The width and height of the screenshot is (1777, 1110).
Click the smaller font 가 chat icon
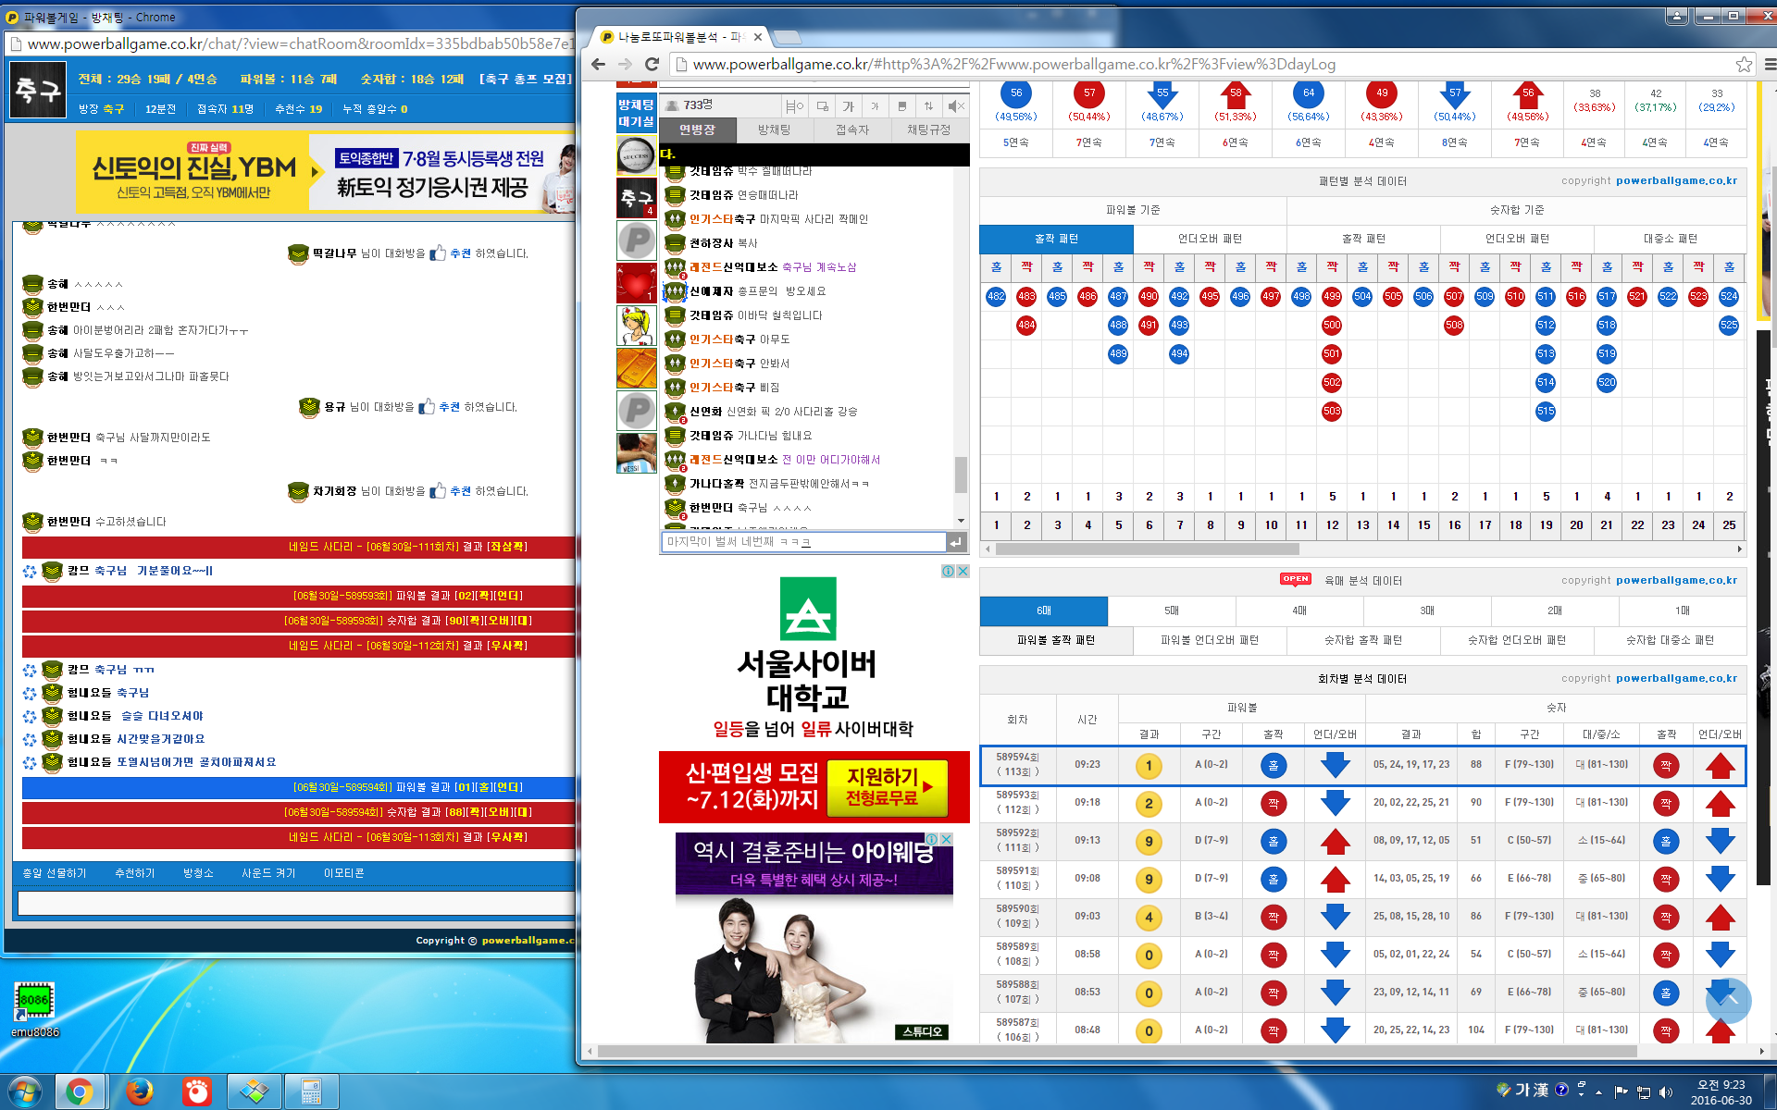point(875,105)
